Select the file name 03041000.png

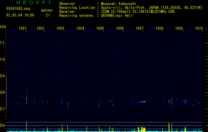[18, 9]
